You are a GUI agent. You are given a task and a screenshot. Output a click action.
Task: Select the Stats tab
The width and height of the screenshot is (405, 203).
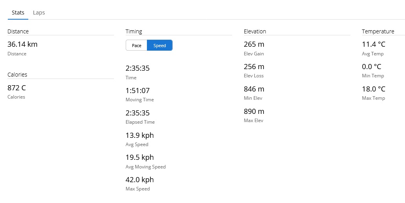pyautogui.click(x=18, y=13)
